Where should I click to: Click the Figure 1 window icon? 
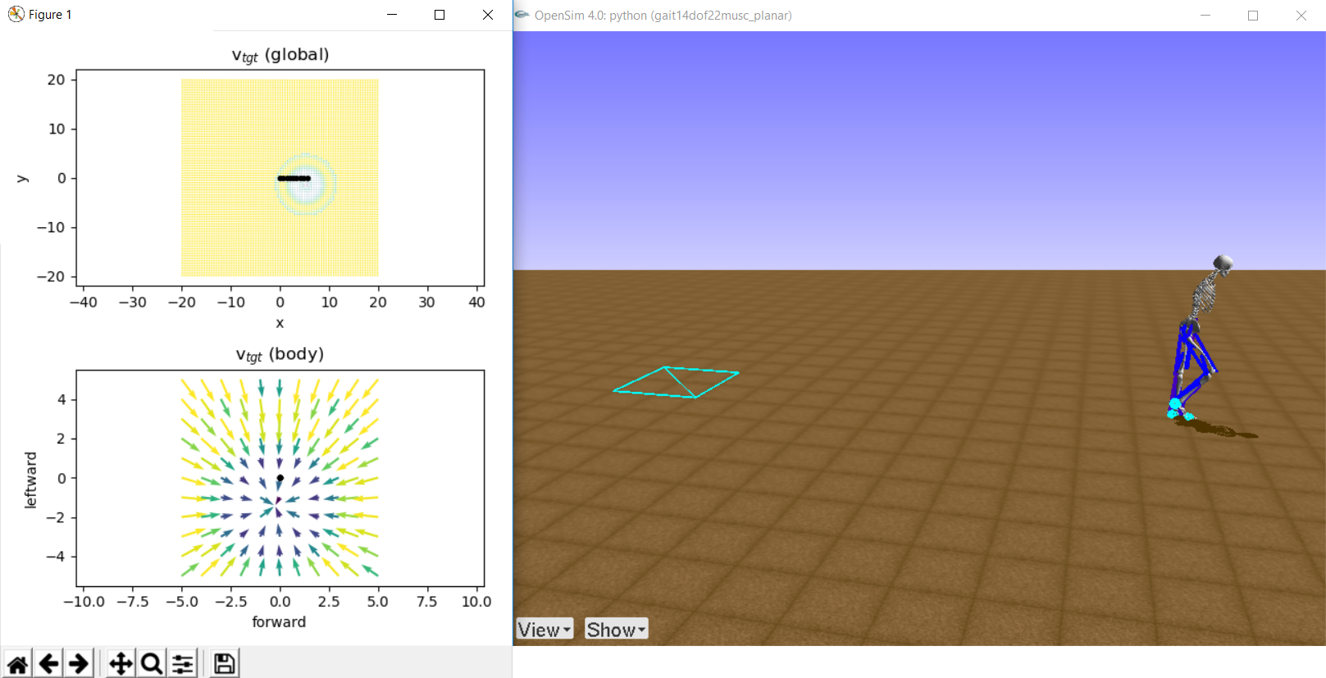click(x=16, y=15)
